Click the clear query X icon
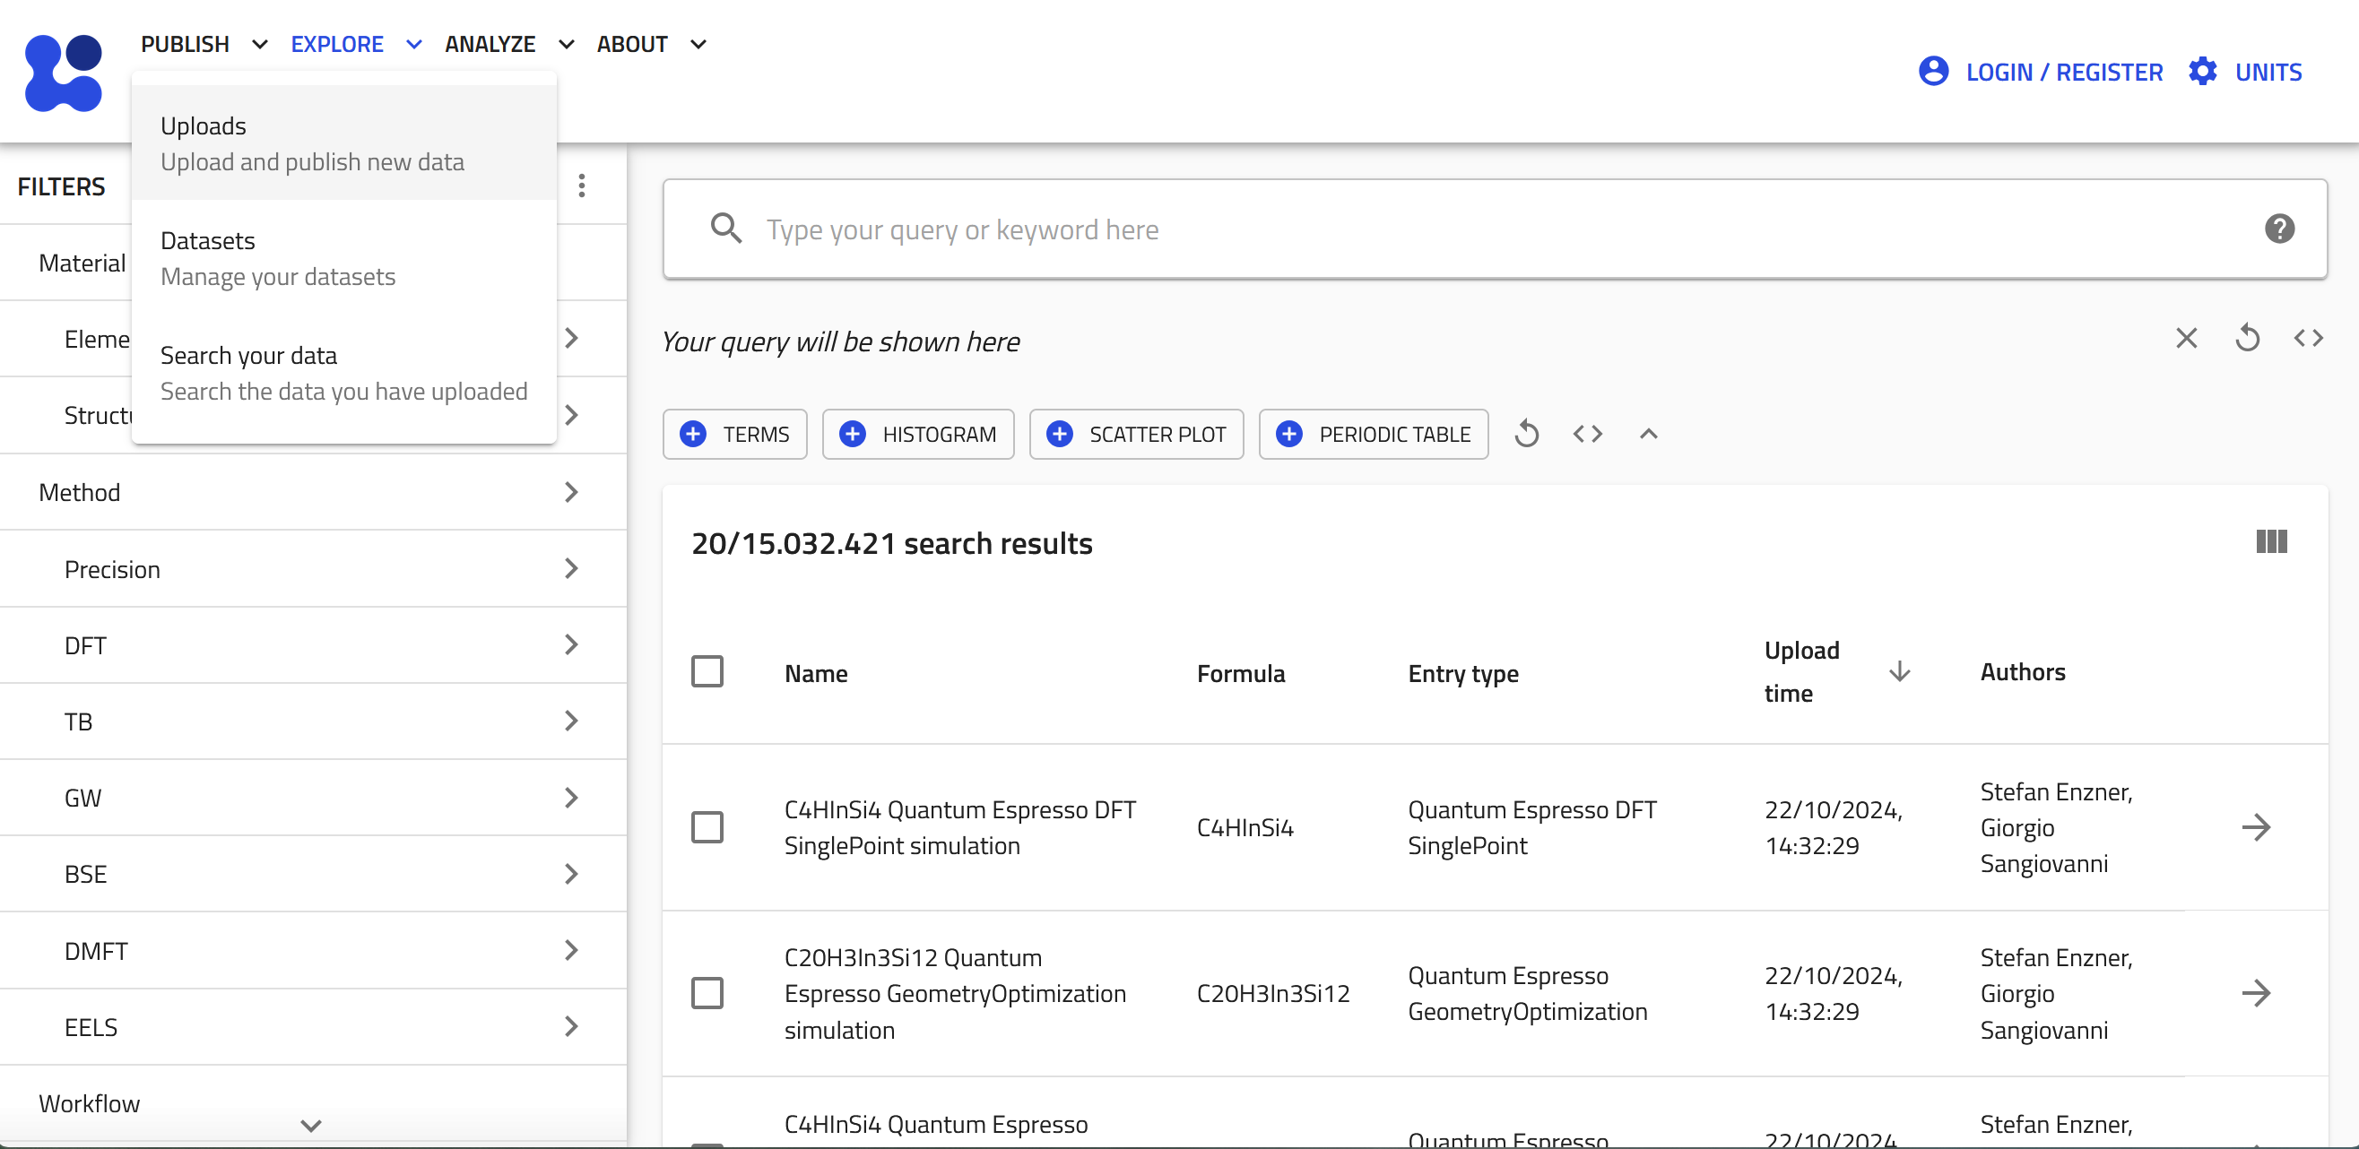 coord(2186,339)
